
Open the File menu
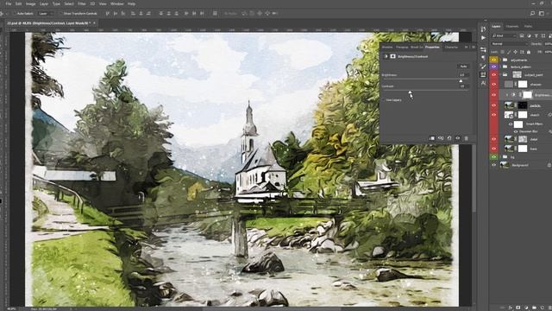pyautogui.click(x=8, y=3)
